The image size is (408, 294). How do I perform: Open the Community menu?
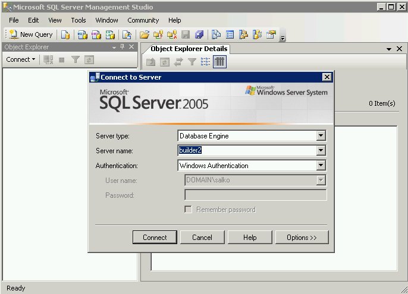[143, 20]
